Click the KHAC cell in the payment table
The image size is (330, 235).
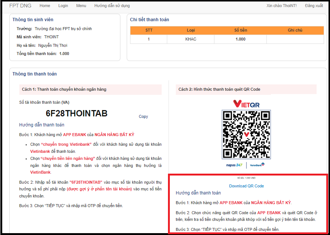[191, 39]
